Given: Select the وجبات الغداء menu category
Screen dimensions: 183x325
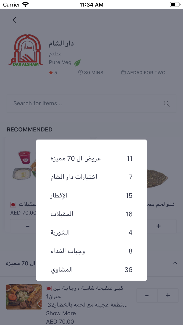Looking at the screenshot, I should (92, 251).
